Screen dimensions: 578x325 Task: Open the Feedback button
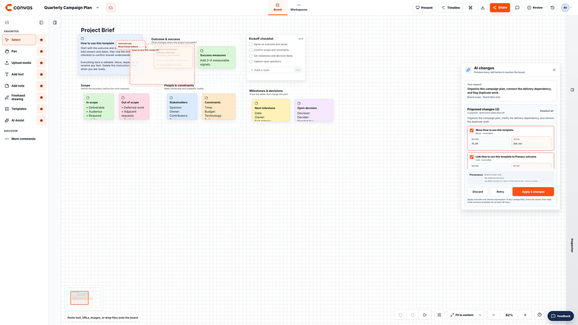[561, 316]
